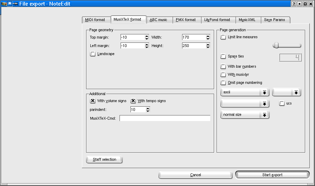Decrease parindent with down arrow
The width and height of the screenshot is (315, 186).
pyautogui.click(x=148, y=111)
